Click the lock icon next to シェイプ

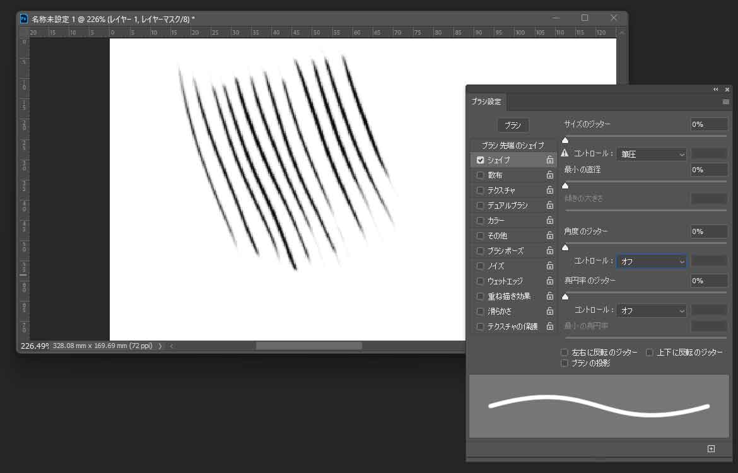[x=550, y=160]
